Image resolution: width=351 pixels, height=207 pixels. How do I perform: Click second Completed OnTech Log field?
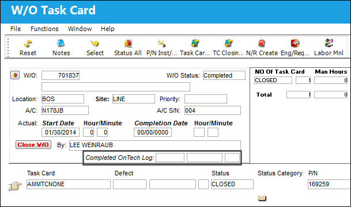(205, 158)
